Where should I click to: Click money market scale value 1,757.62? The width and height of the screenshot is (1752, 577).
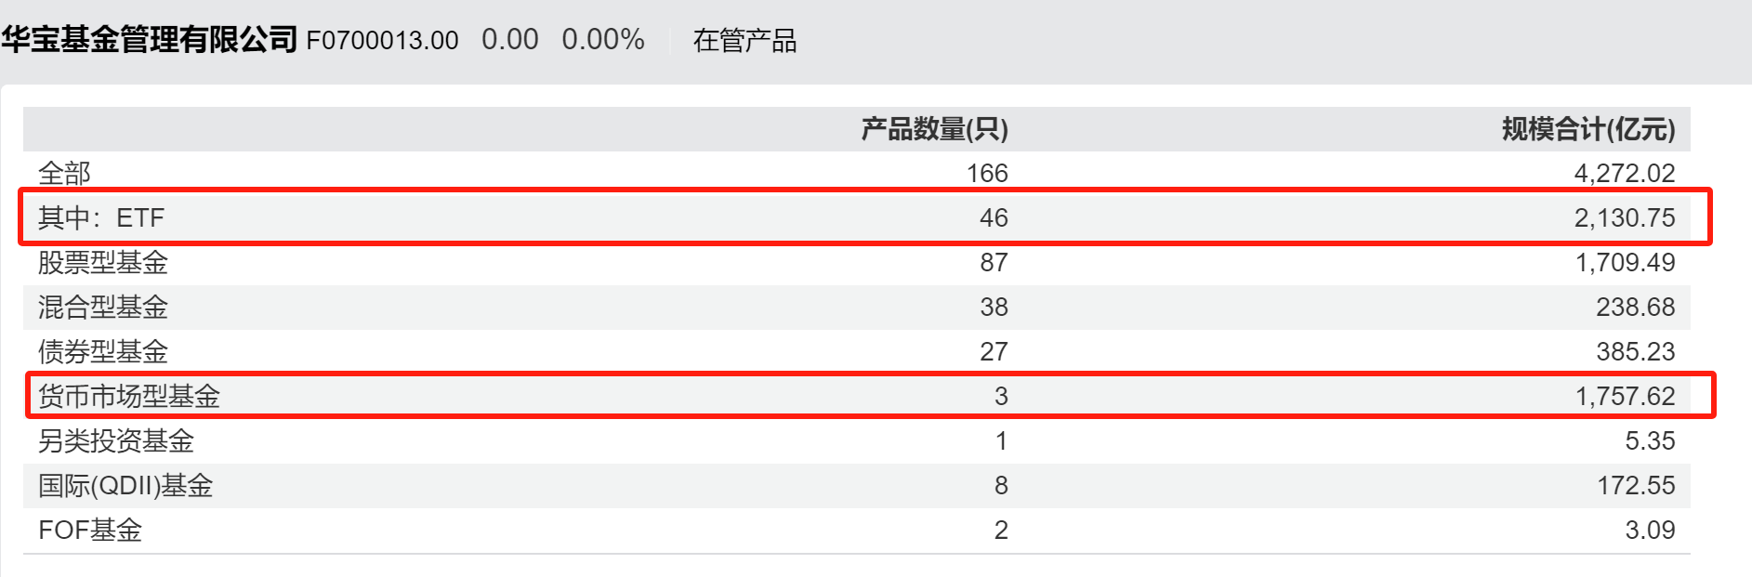[1625, 397]
